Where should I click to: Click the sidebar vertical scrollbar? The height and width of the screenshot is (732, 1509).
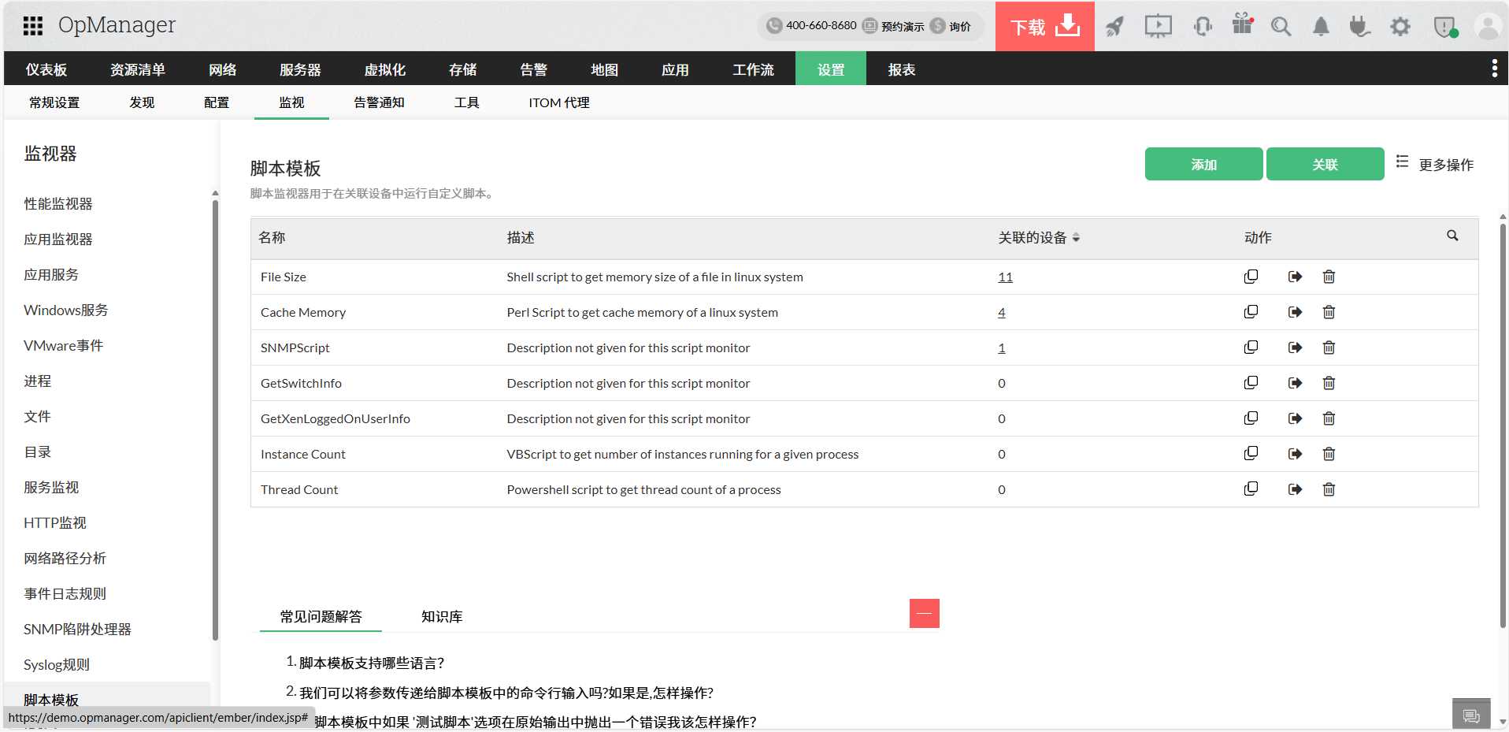tap(215, 418)
